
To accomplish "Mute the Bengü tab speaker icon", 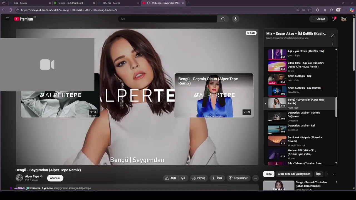I will tap(149, 3).
